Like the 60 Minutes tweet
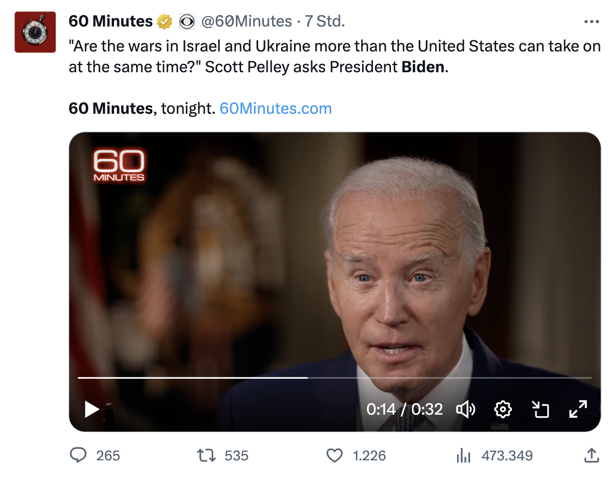Viewport: 615px width, 477px height. coord(335,456)
